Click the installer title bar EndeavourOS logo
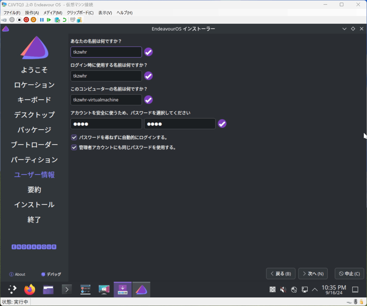The height and width of the screenshot is (306, 367). tap(6, 29)
